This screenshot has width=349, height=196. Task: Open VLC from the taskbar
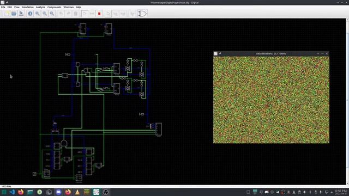click(77, 192)
